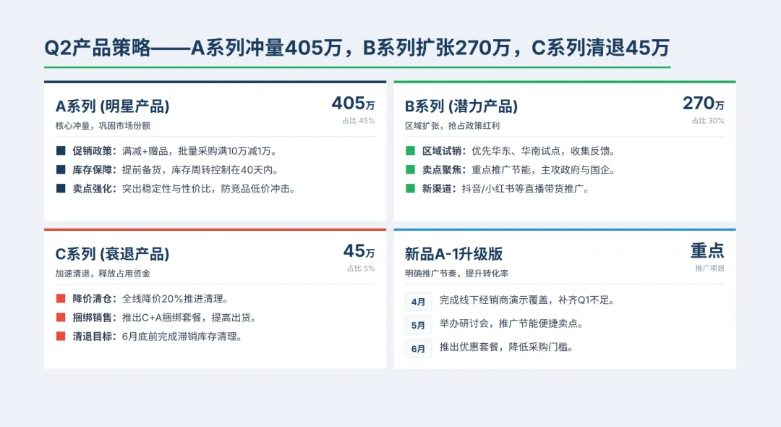Viewport: 781px width, 427px height.
Task: Click the C系列 (衰退产品) card heading
Action: coord(112,254)
